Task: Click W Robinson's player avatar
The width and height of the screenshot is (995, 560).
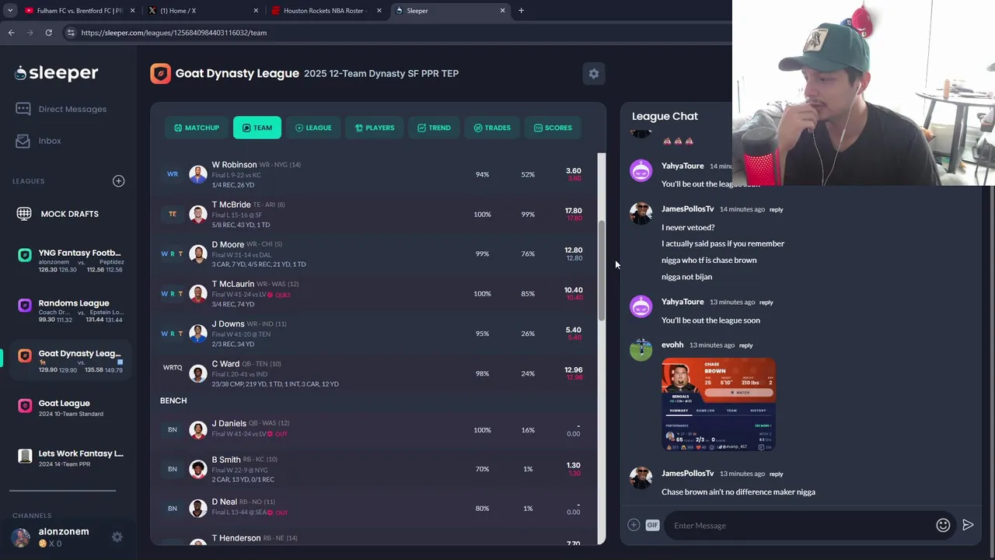Action: pyautogui.click(x=198, y=174)
